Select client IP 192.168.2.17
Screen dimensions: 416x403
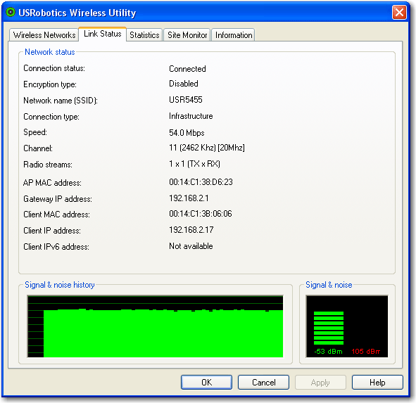click(191, 230)
